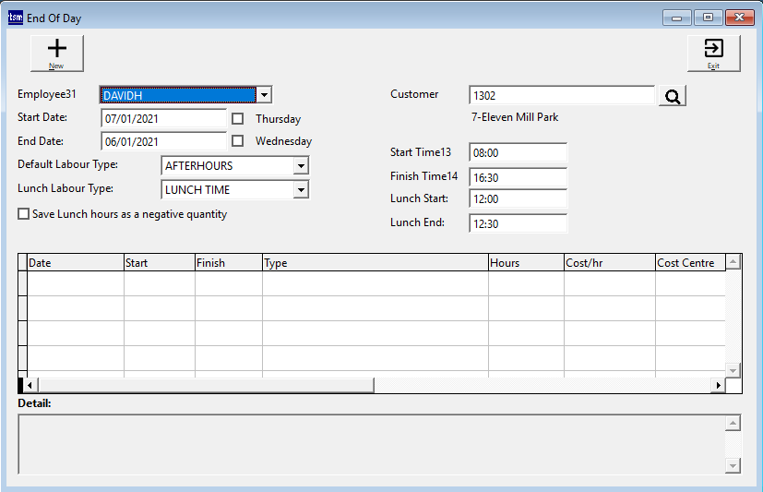The image size is (763, 492).
Task: Click the Finish Time field showing 16:30
Action: tap(517, 176)
